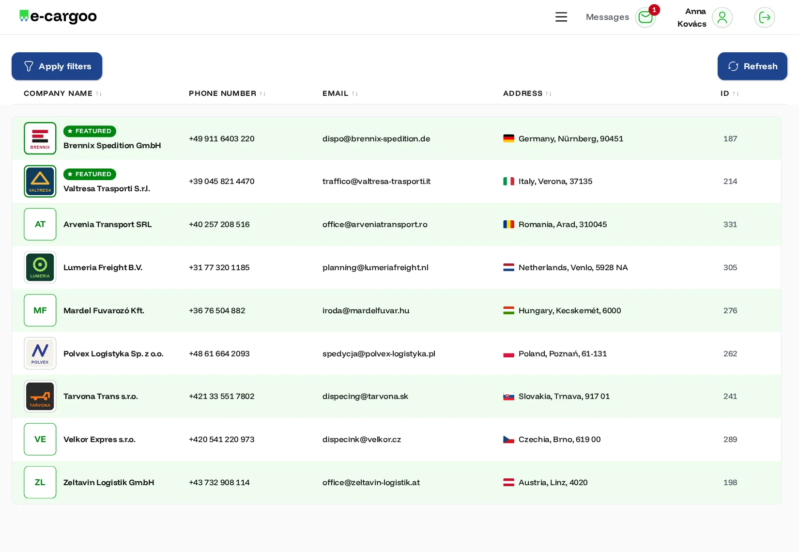Select email planning@lumeriafreight.nl
799x552 pixels.
[x=375, y=267]
